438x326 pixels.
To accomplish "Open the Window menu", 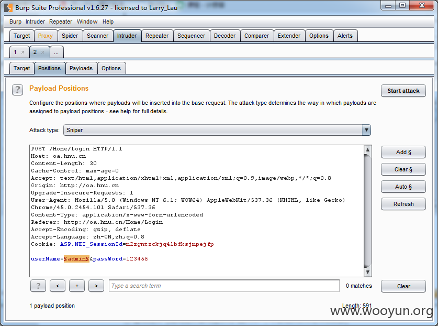I will click(87, 21).
